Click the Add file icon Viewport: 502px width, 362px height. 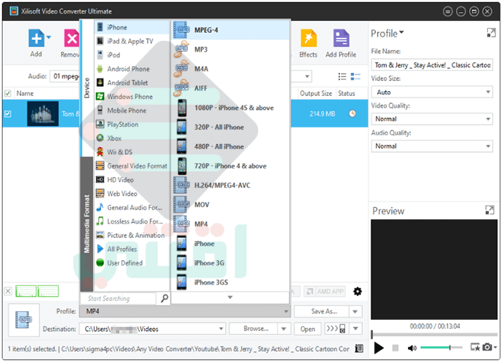(36, 38)
